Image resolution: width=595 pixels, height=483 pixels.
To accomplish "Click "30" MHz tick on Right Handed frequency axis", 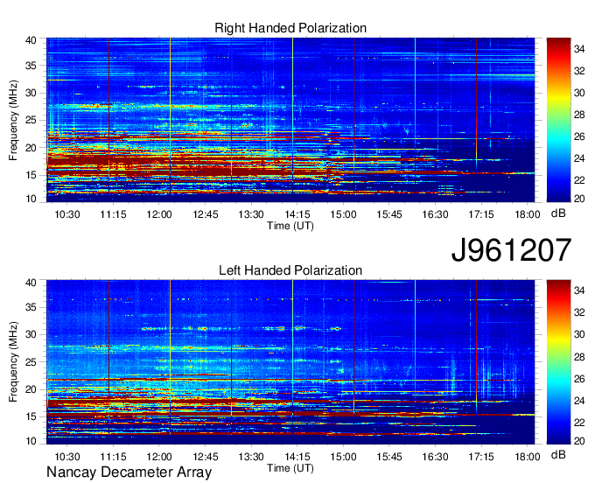I will coord(31,93).
